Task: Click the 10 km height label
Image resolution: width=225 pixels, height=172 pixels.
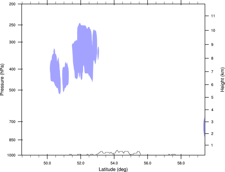Action: point(213,30)
